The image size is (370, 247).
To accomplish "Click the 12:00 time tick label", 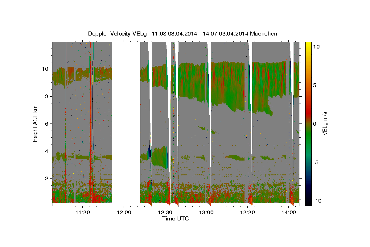I will point(124,212).
